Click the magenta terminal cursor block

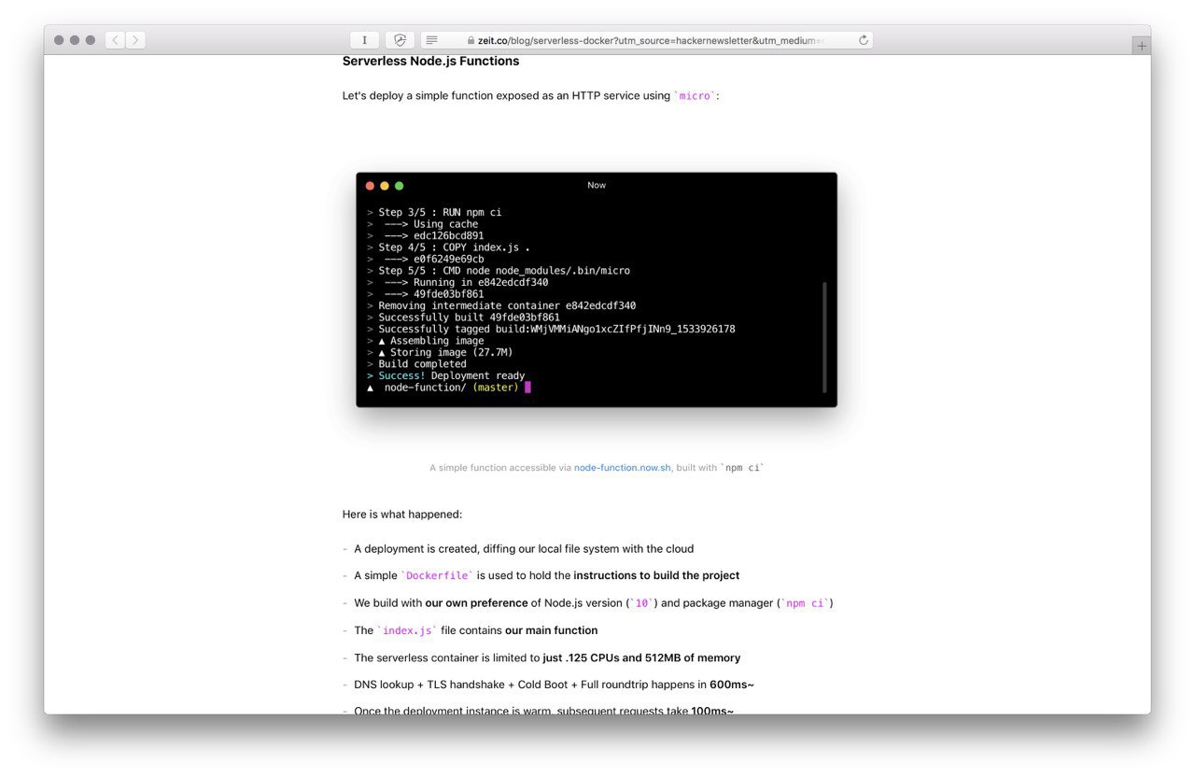527,388
